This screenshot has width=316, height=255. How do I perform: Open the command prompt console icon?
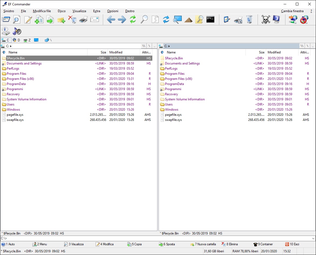[x=210, y=19]
